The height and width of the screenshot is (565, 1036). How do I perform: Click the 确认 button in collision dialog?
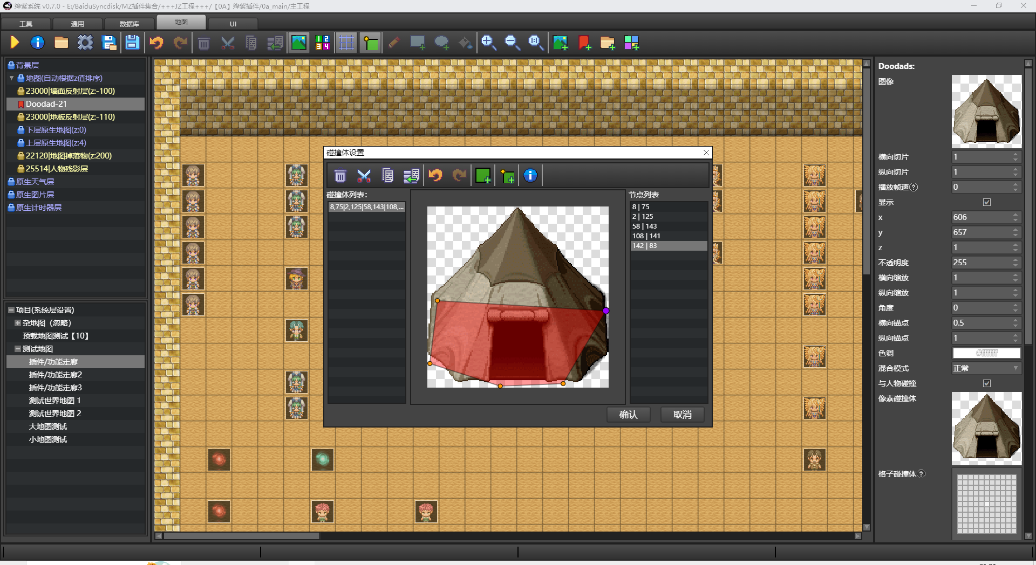(x=628, y=415)
